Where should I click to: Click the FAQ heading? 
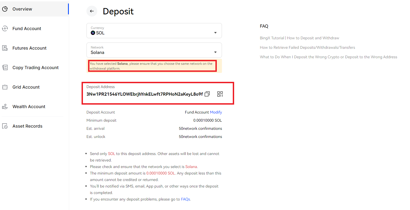coord(264,26)
